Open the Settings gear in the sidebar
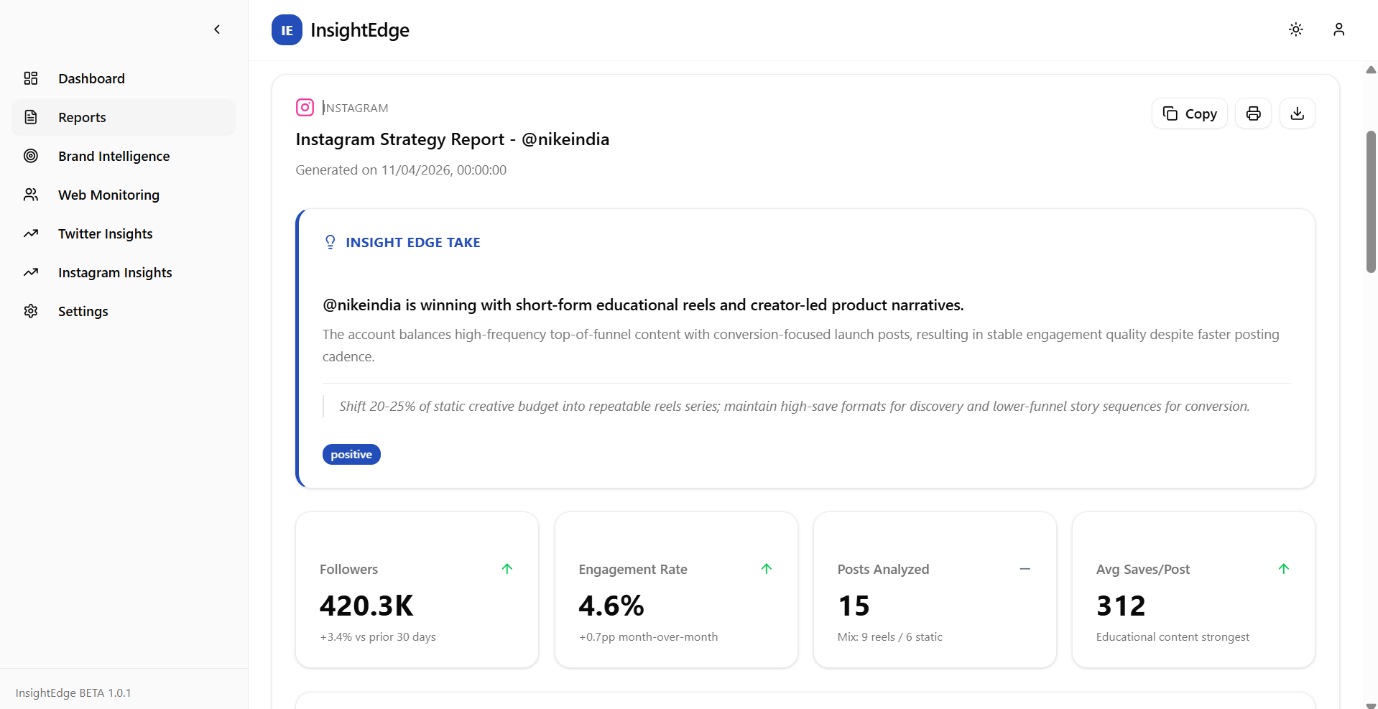Screen dimensions: 1378x709 31,310
